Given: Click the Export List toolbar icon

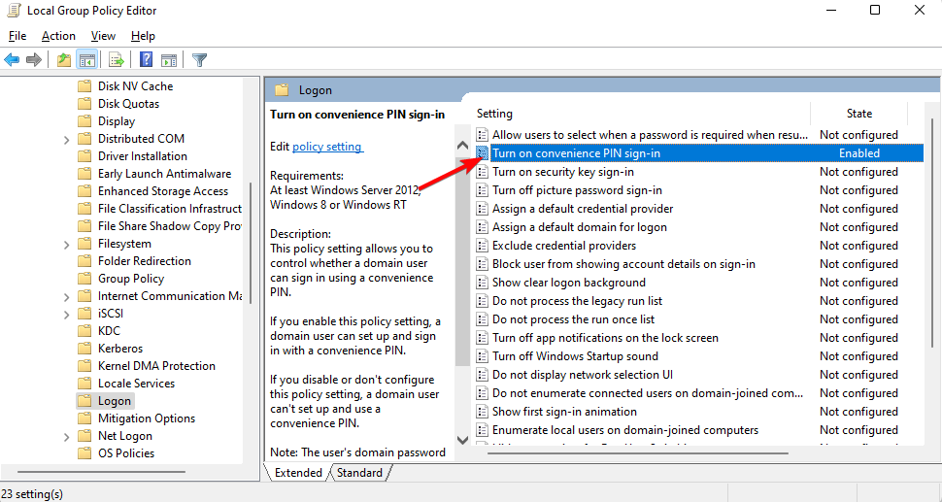Looking at the screenshot, I should [117, 59].
